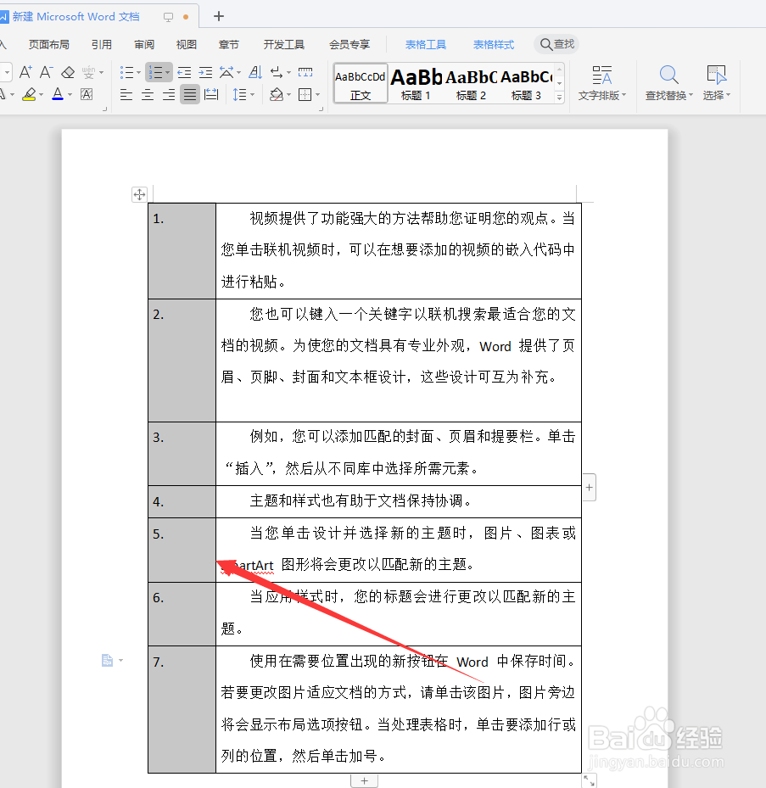The width and height of the screenshot is (766, 788).
Task: Align text left
Action: [x=126, y=94]
